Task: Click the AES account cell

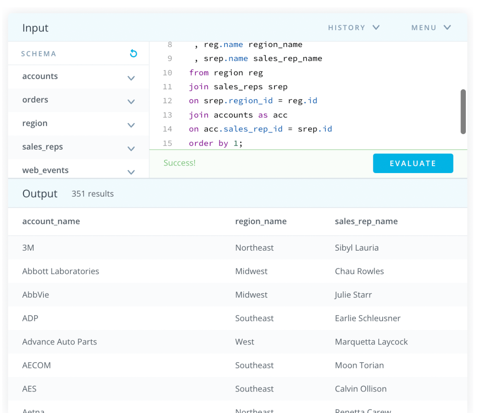Action: coord(30,389)
